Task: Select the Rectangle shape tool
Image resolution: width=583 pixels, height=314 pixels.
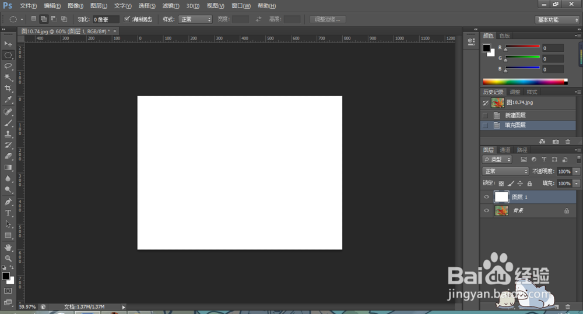Action: (x=8, y=235)
